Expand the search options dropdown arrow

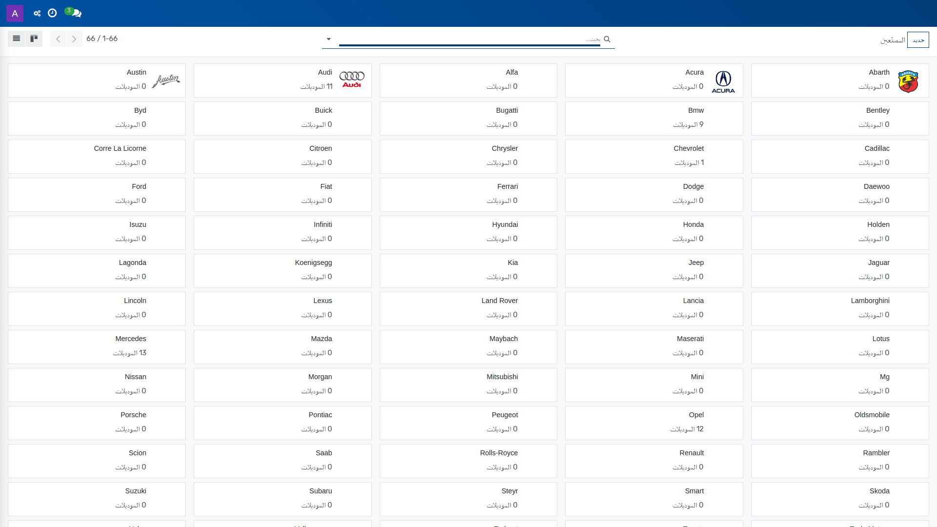tap(328, 39)
